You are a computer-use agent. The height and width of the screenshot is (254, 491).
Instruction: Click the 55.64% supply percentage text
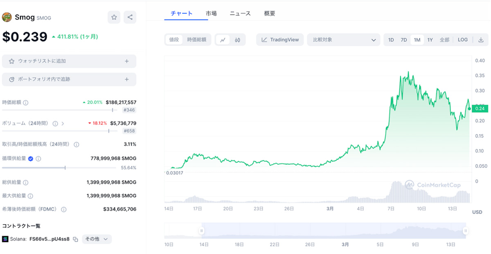tap(129, 168)
